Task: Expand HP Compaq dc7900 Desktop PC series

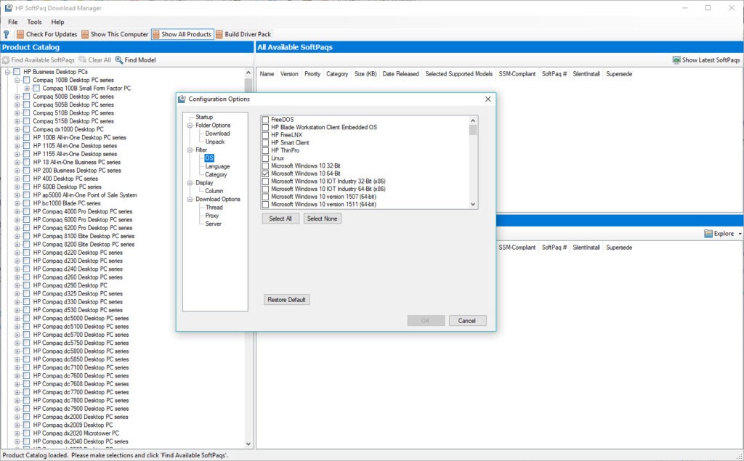Action: (17, 408)
